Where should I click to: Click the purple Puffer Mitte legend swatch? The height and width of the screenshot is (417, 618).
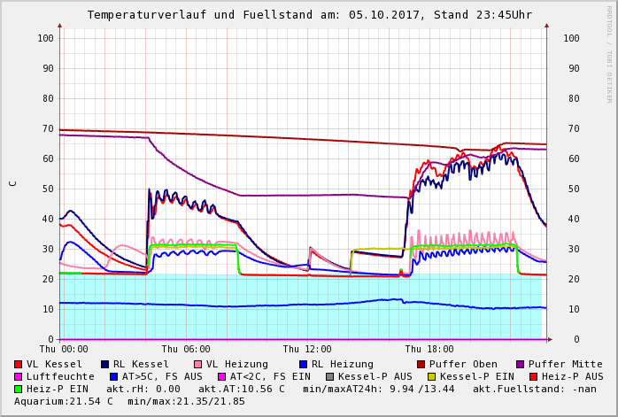pos(521,364)
